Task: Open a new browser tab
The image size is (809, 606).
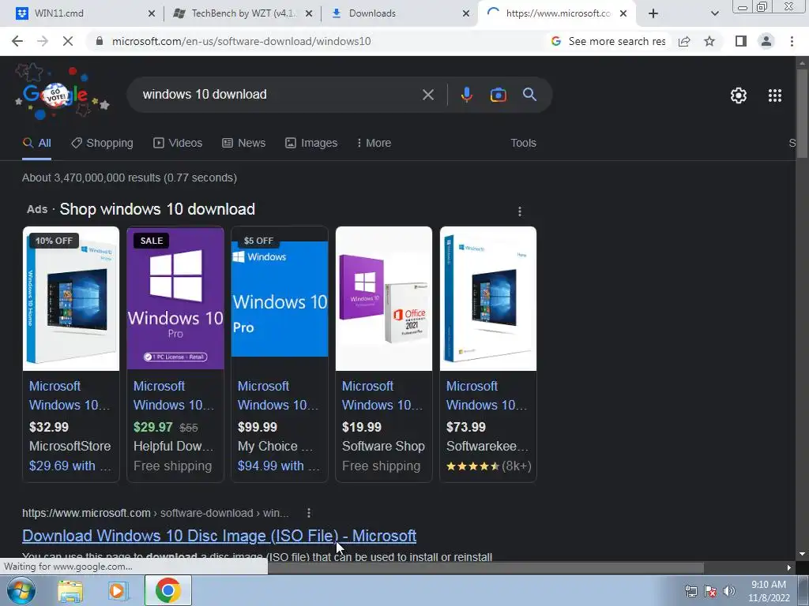Action: click(653, 14)
